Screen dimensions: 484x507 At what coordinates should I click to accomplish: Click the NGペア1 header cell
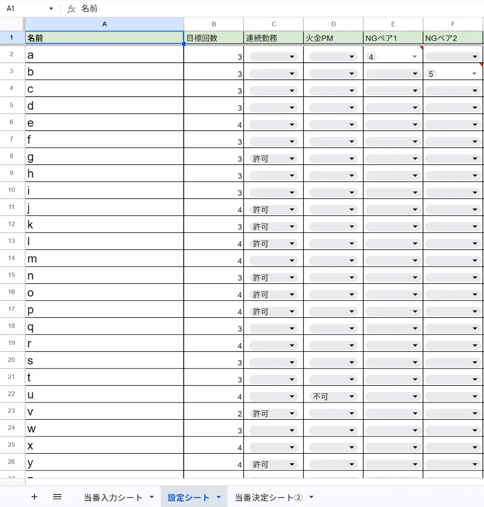(393, 38)
